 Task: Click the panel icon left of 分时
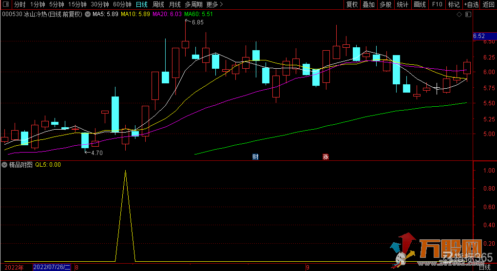pyautogui.click(x=6, y=4)
